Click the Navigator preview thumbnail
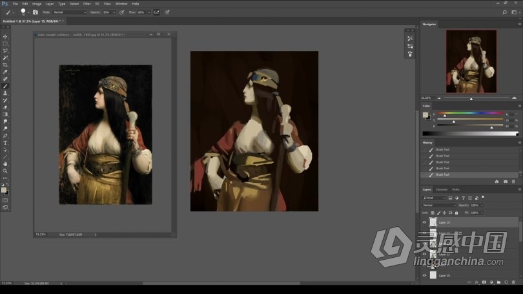523x294 pixels. click(x=471, y=61)
